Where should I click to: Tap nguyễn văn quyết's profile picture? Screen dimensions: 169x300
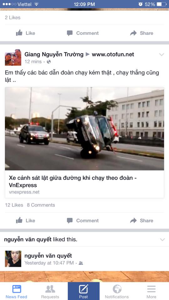[13, 259]
